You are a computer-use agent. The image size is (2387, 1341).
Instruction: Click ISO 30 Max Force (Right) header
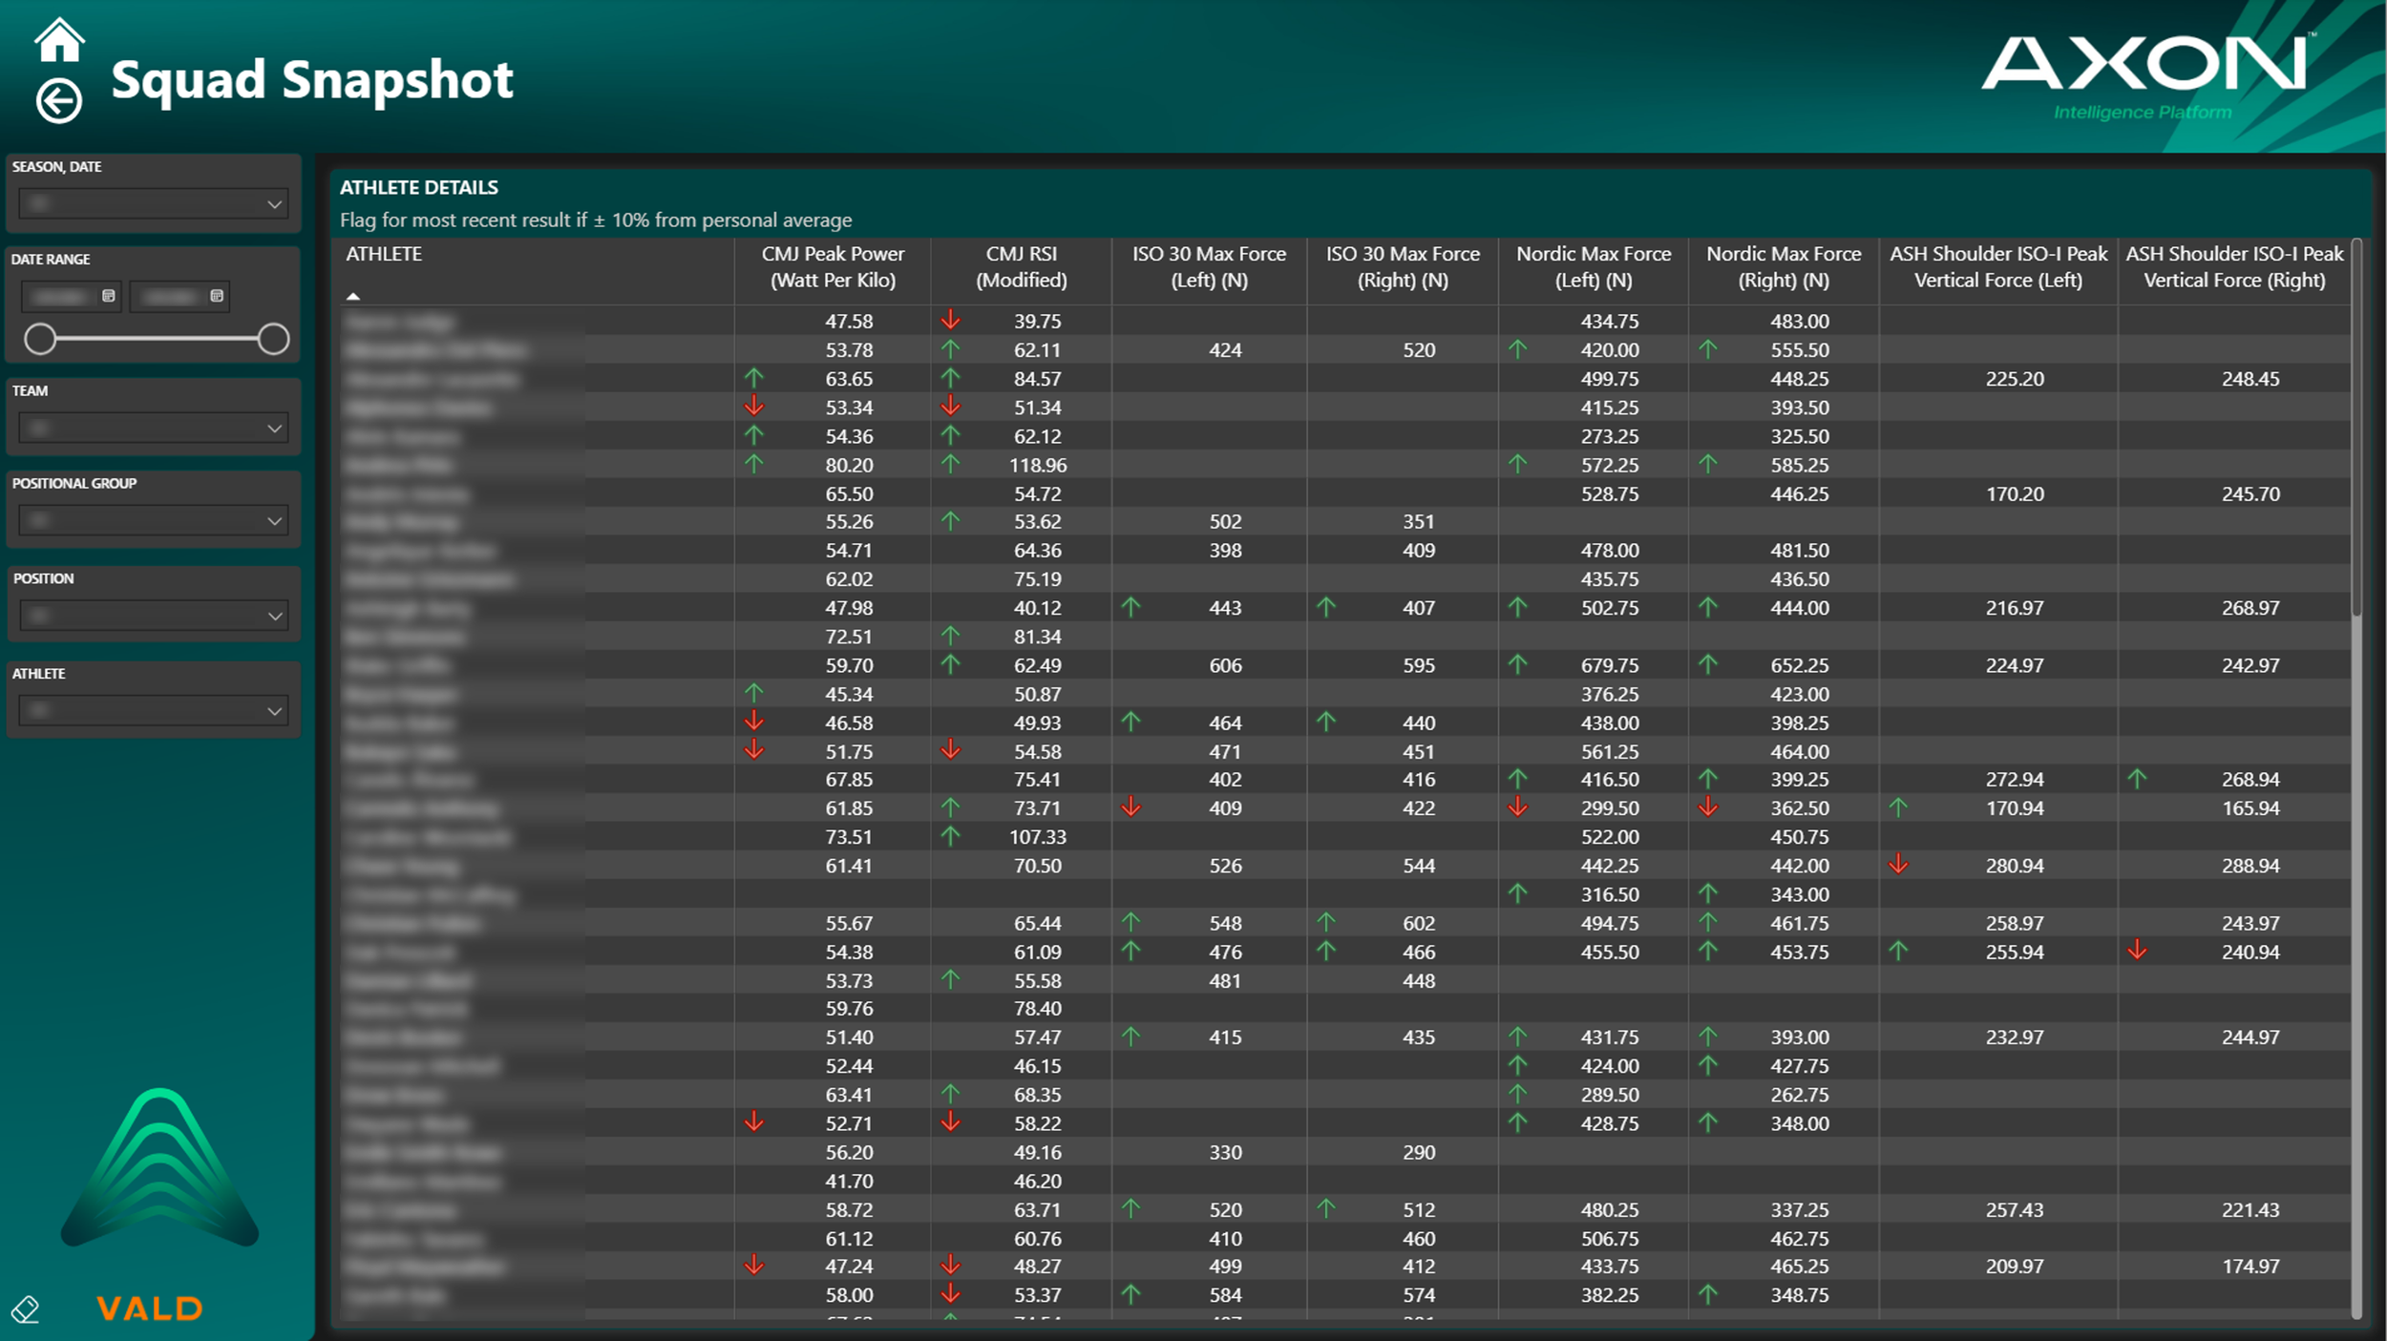click(1402, 267)
